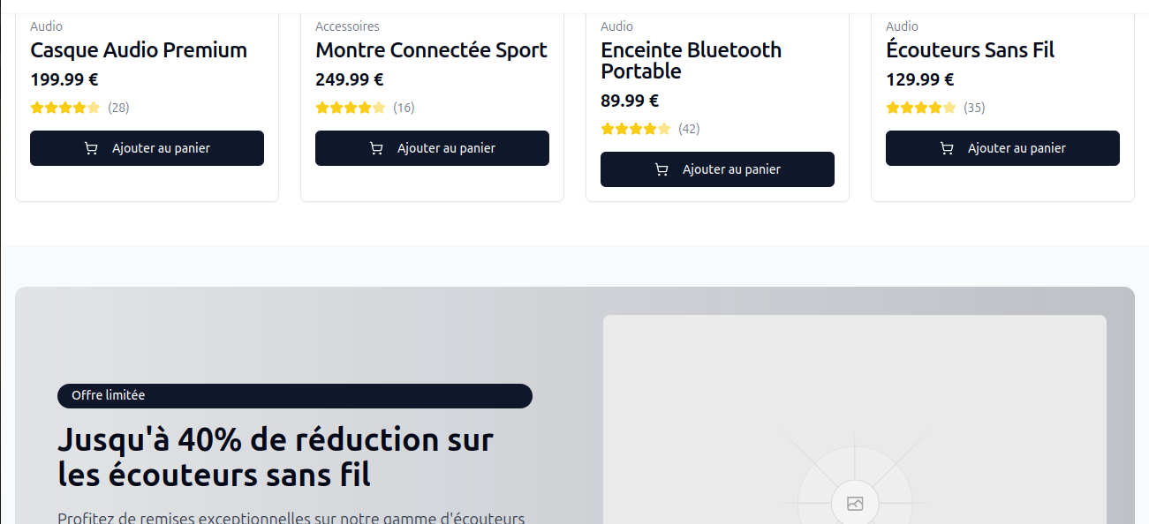
Task: Add Montre Connectée Sport to the cart
Action: (x=432, y=148)
